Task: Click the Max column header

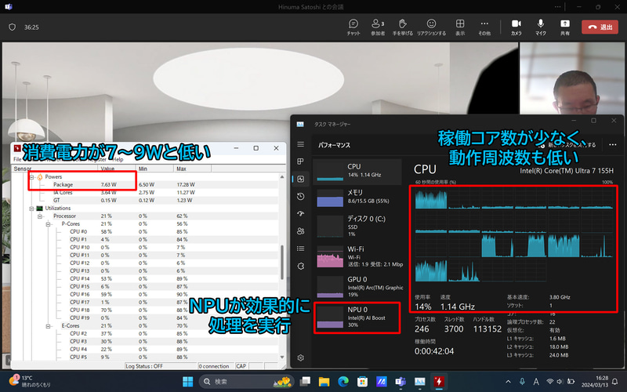Action: point(192,169)
